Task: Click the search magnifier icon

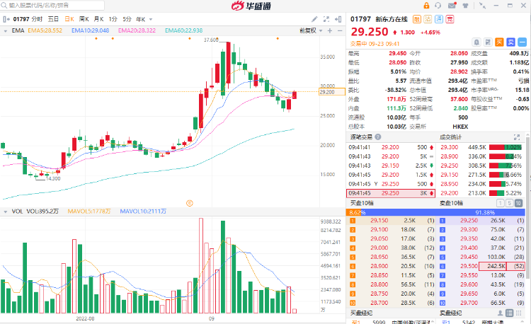Action: (x=4, y=6)
